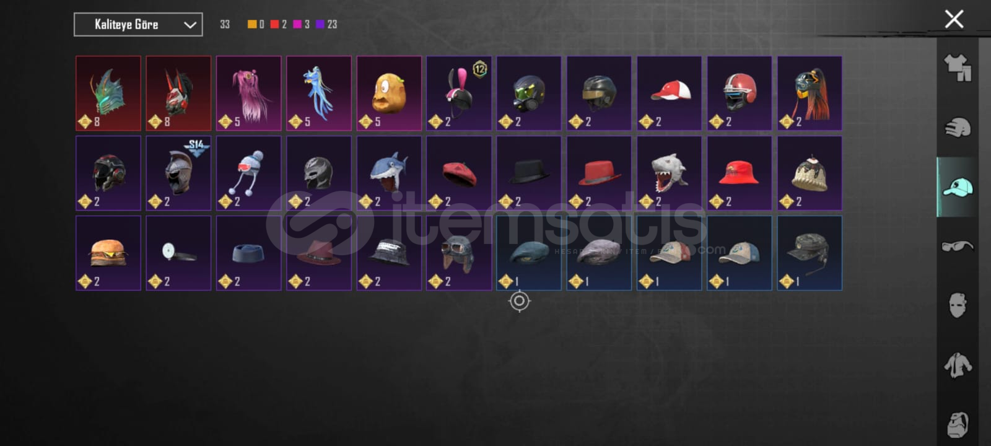991x446 pixels.
Task: Open the glasses category icon
Action: (958, 246)
